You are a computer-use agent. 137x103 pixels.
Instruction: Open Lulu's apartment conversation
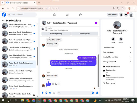[x=18, y=57]
